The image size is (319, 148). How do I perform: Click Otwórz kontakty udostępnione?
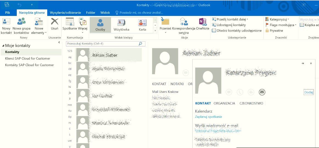[237, 30]
